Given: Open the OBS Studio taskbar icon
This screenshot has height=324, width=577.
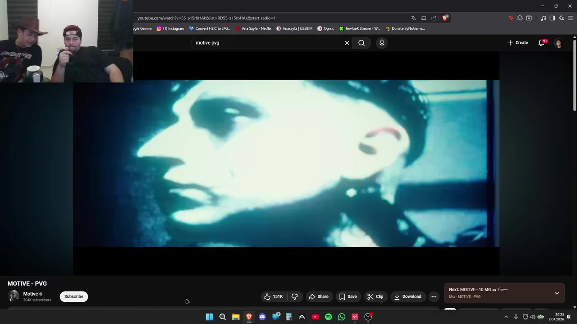Looking at the screenshot, I should [x=368, y=317].
